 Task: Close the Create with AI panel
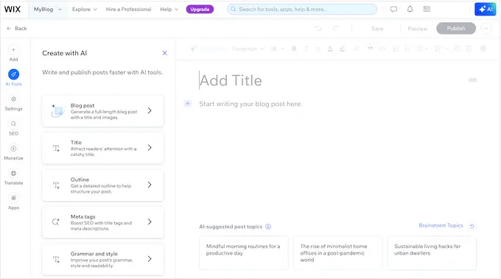coord(164,53)
